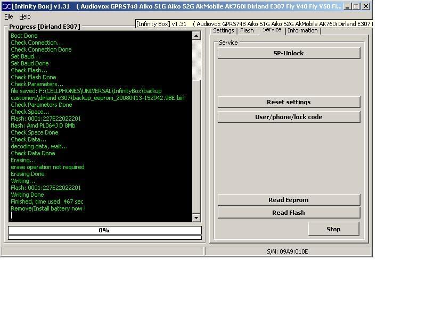
Task: Click the SP-Unlock button
Action: tap(289, 53)
